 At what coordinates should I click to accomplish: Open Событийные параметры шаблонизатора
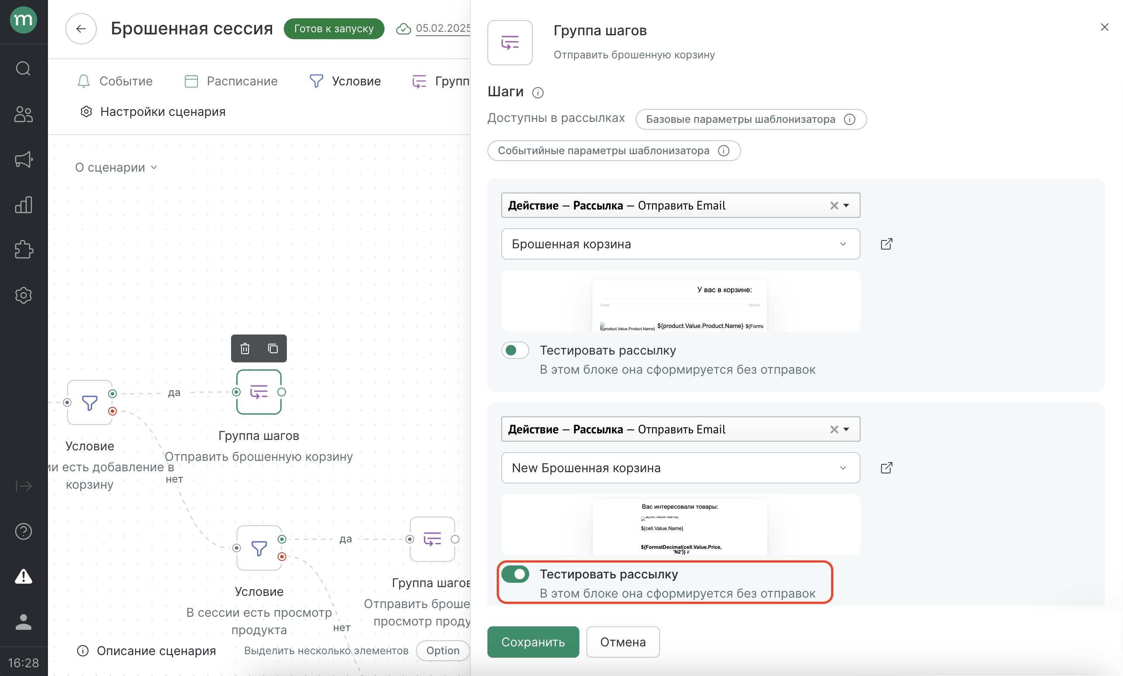point(614,151)
